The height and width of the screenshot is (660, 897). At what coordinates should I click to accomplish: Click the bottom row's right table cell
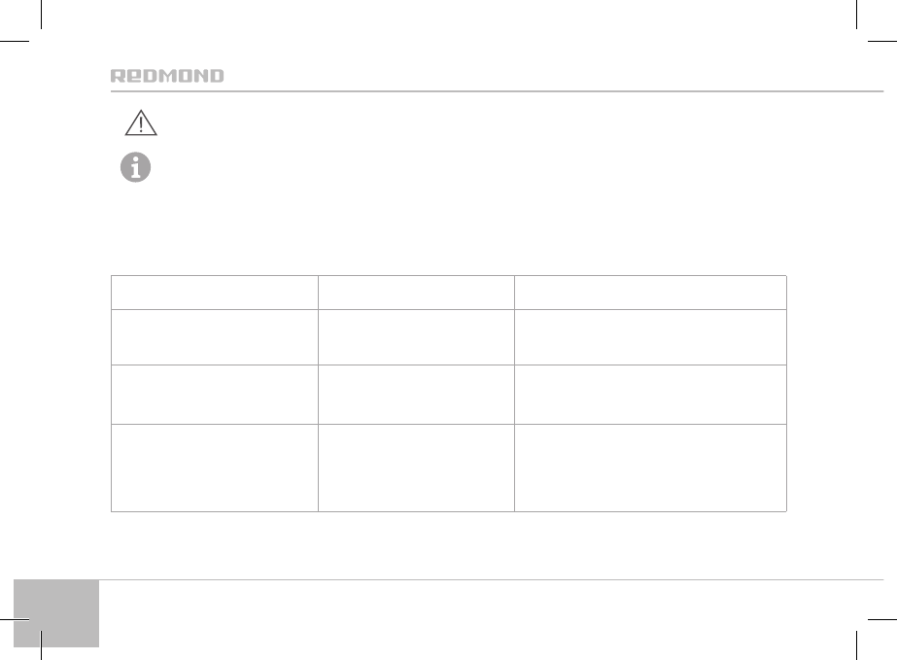(650, 468)
